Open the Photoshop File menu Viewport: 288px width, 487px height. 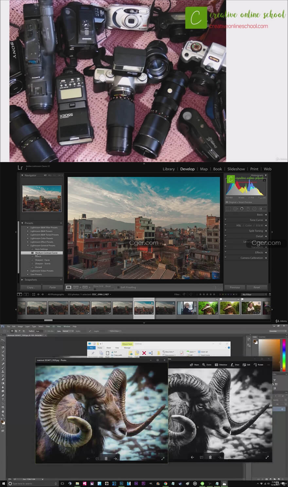(9, 326)
